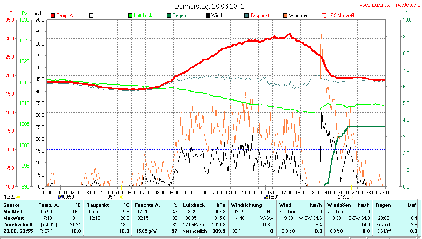The image size is (422, 239).
Task: Click the sunset icon at 21:38
Action: (352, 197)
